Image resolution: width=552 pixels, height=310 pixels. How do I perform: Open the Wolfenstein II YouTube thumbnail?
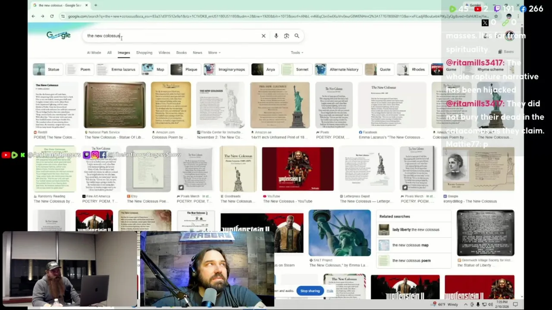pyautogui.click(x=298, y=169)
